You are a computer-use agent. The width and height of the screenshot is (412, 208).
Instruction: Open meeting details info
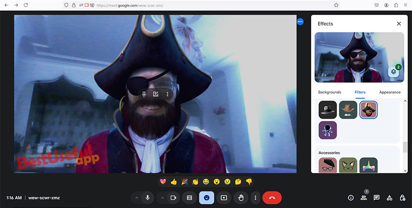coord(351,198)
